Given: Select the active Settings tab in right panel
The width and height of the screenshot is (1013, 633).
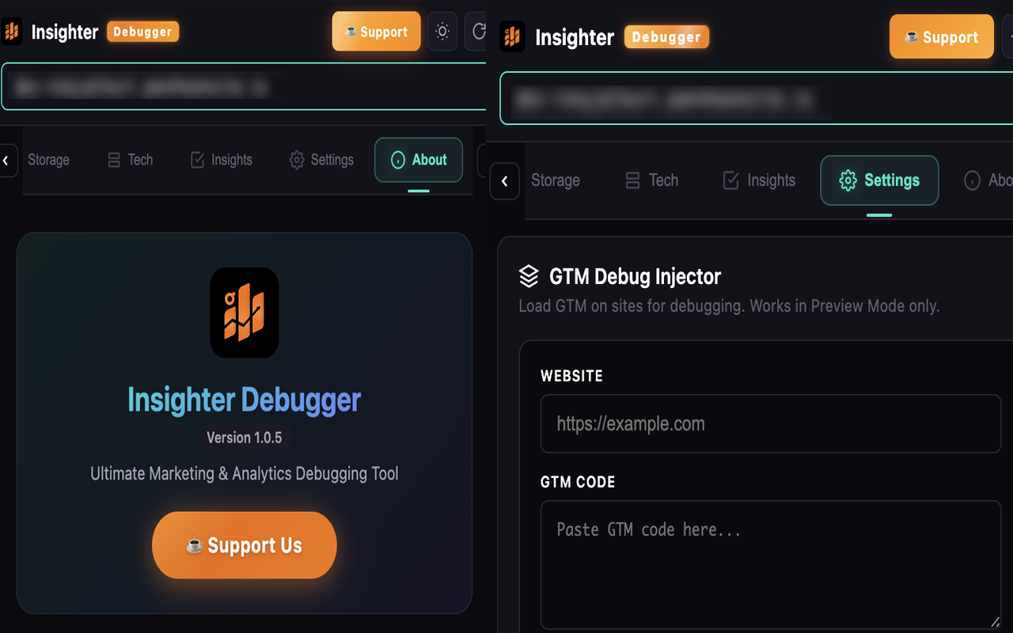Looking at the screenshot, I should (879, 180).
